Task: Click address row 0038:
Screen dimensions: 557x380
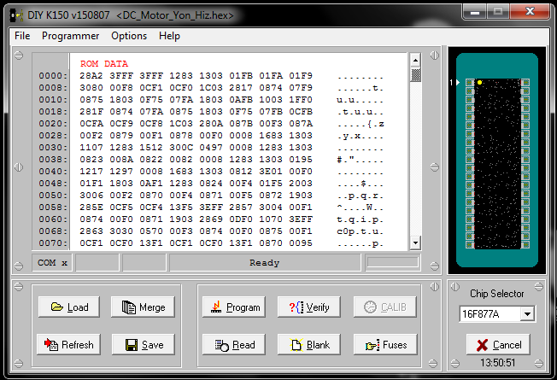Action: pos(53,159)
